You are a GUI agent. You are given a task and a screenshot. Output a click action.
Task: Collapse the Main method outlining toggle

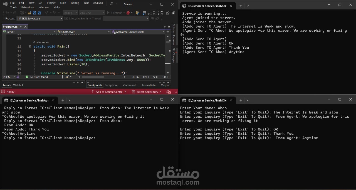coord(30,46)
